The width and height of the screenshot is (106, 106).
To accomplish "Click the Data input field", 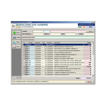I will pos(70,34).
